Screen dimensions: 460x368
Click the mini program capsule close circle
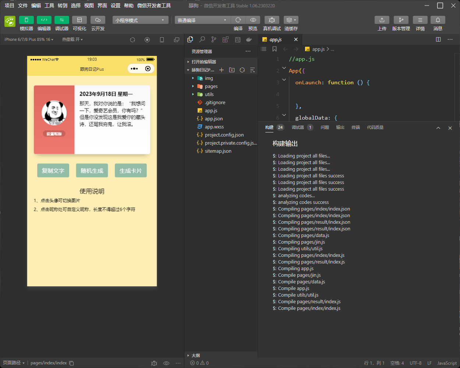(x=148, y=69)
